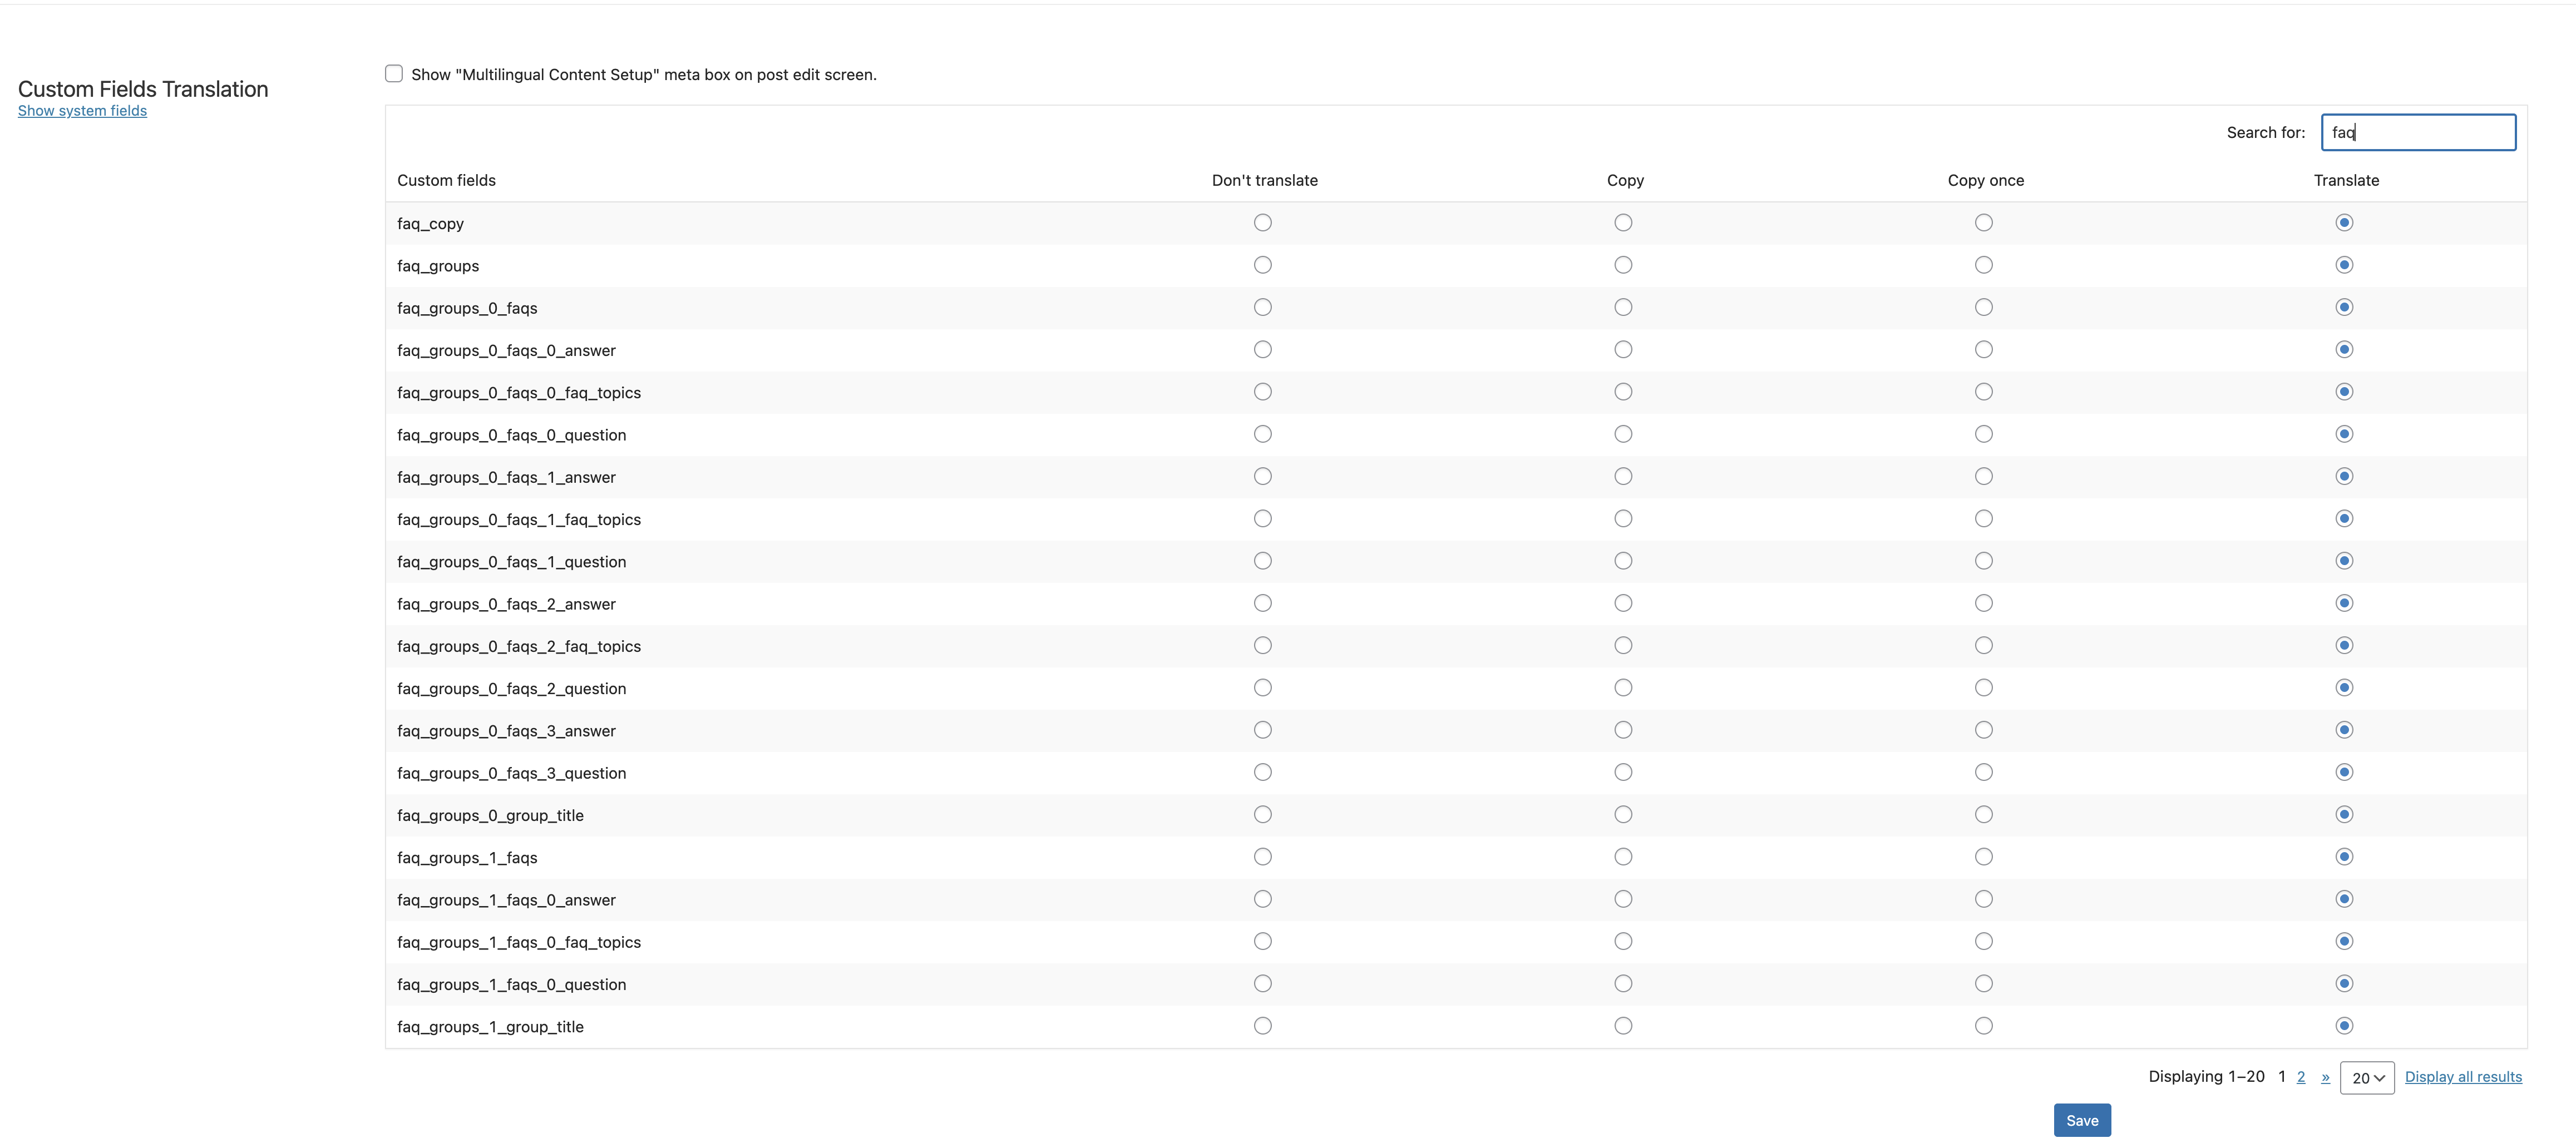Set faq_groups_0_faqs_3_answer to Copy once
Screen dimensions: 2576x1148
point(1983,730)
